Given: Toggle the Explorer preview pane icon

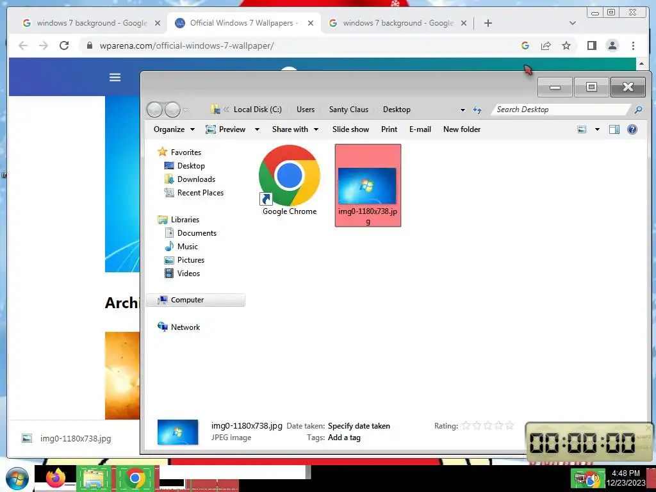Looking at the screenshot, I should (x=614, y=129).
